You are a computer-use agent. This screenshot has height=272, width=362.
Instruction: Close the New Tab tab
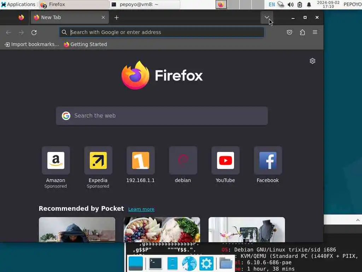coord(103,17)
